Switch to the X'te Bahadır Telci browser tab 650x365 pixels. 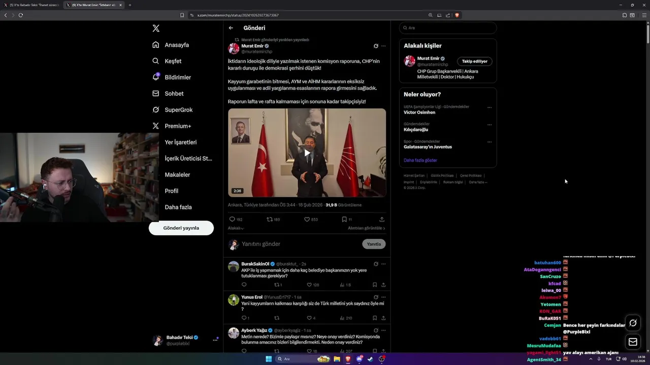coord(31,5)
